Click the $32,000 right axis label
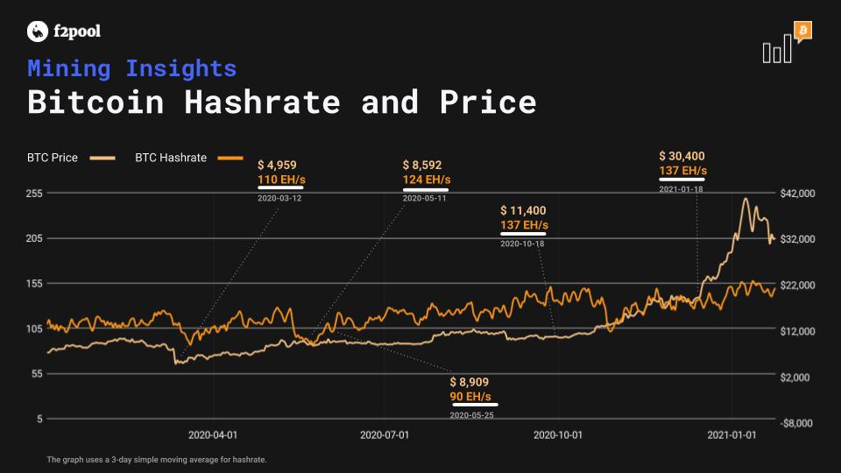The width and height of the screenshot is (841, 473). [797, 239]
